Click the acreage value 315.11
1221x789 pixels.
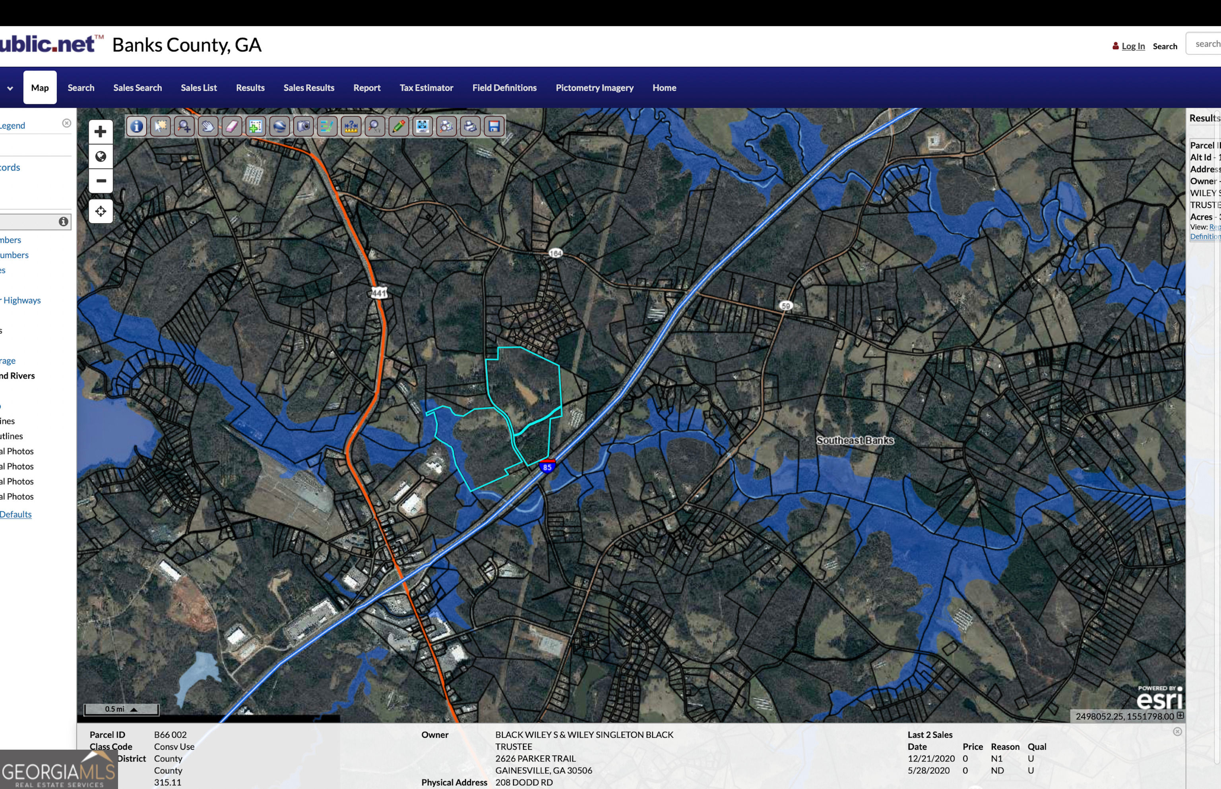[x=168, y=782]
